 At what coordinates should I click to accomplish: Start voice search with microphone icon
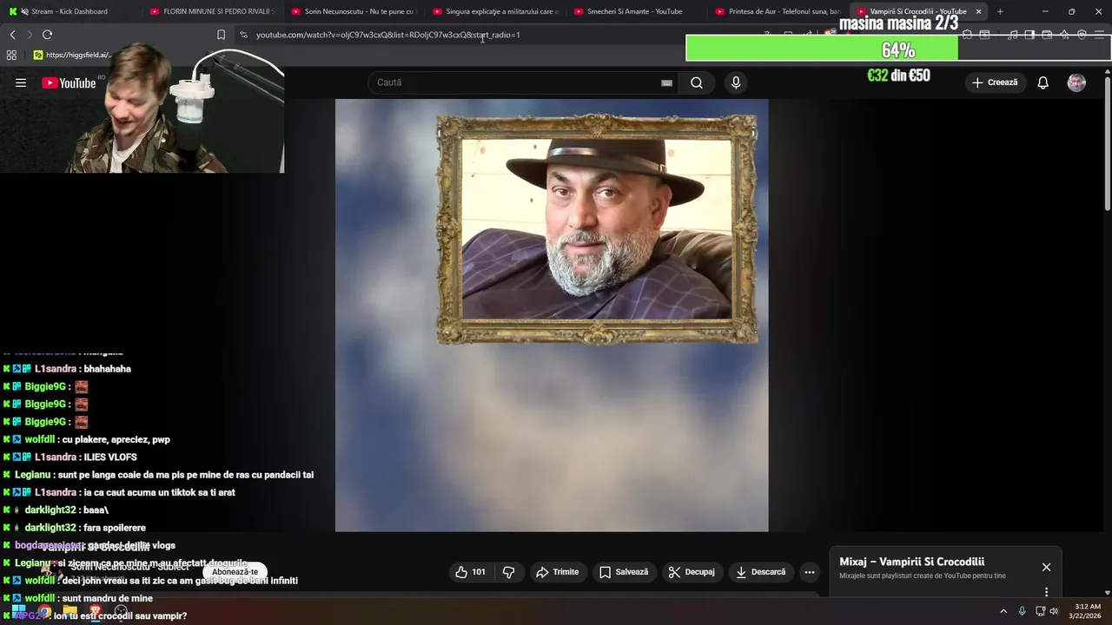pyautogui.click(x=736, y=82)
